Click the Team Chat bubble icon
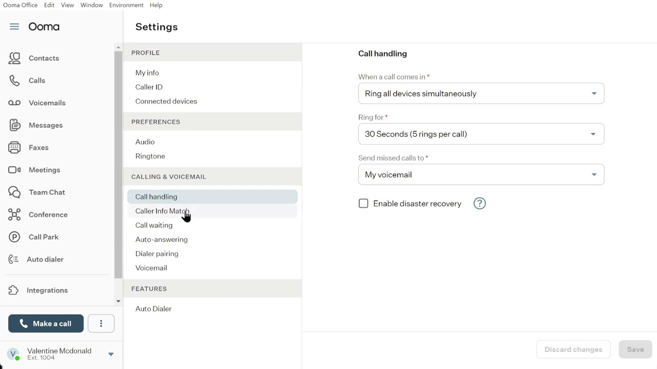 (x=14, y=192)
